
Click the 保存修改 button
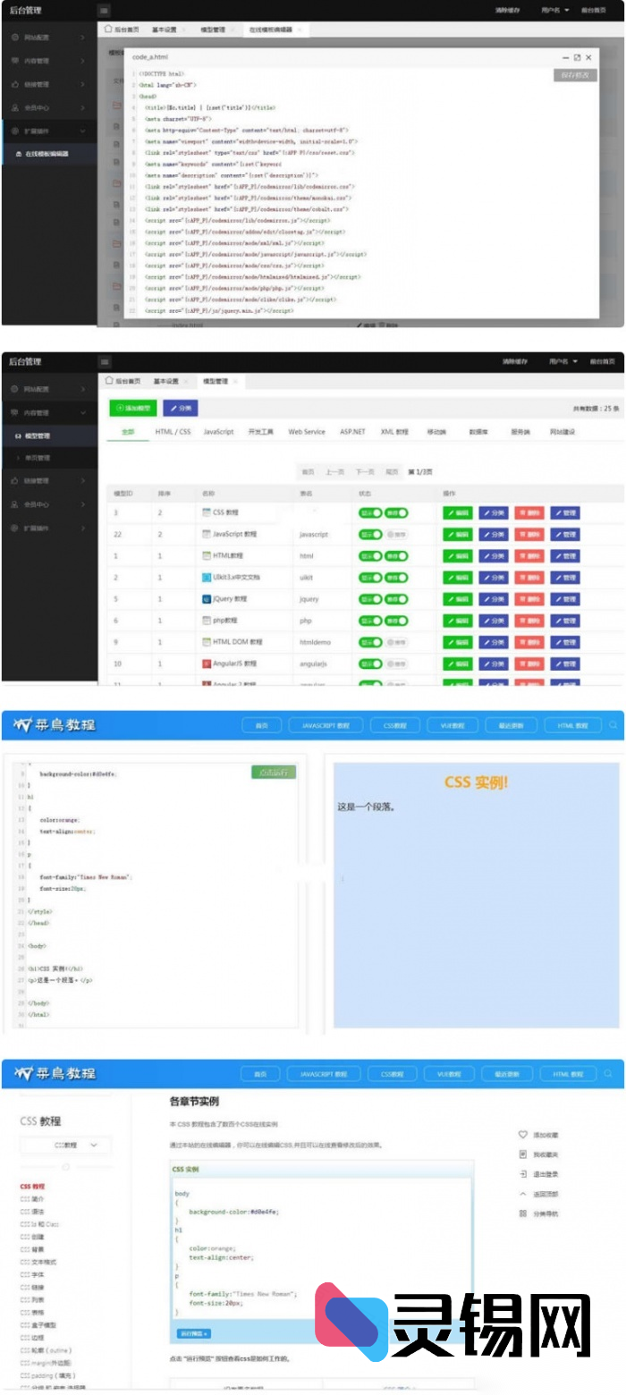pyautogui.click(x=575, y=75)
